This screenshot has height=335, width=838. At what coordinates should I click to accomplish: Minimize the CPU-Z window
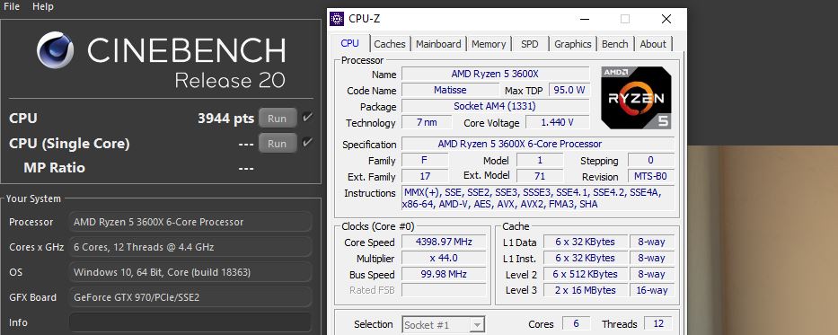coord(584,19)
